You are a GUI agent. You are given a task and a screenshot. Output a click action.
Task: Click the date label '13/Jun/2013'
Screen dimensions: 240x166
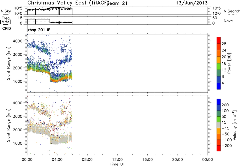[192, 3]
